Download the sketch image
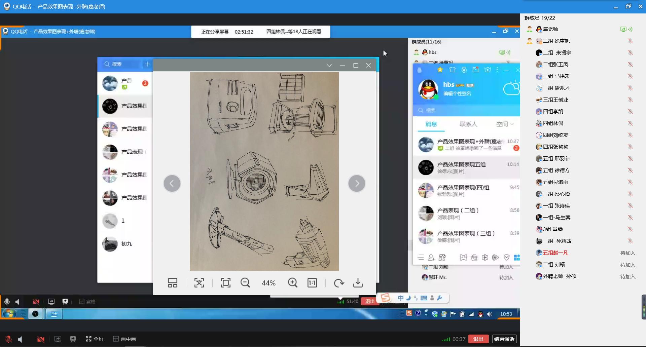646x347 pixels. [358, 283]
